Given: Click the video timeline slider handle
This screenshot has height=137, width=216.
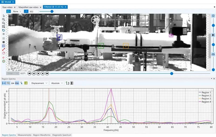Looking at the screenshot, I should coord(172,73).
